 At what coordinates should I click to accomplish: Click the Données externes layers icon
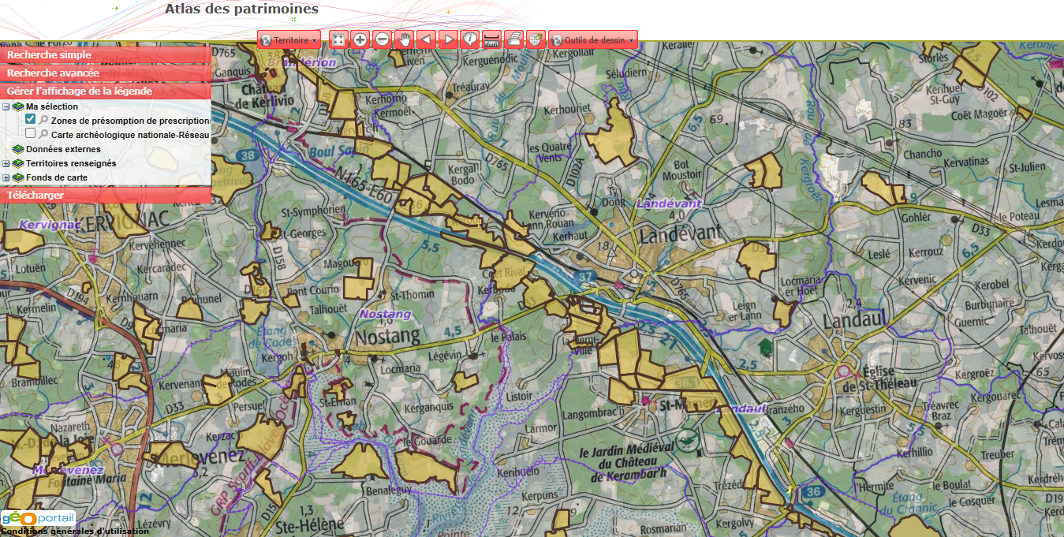click(17, 149)
